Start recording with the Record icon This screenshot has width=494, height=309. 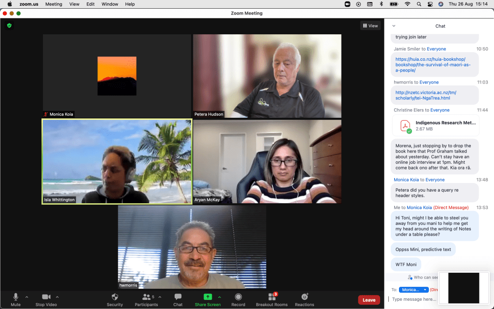[238, 299]
